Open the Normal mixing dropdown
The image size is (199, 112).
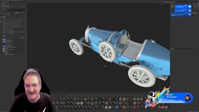[x=17, y=29]
